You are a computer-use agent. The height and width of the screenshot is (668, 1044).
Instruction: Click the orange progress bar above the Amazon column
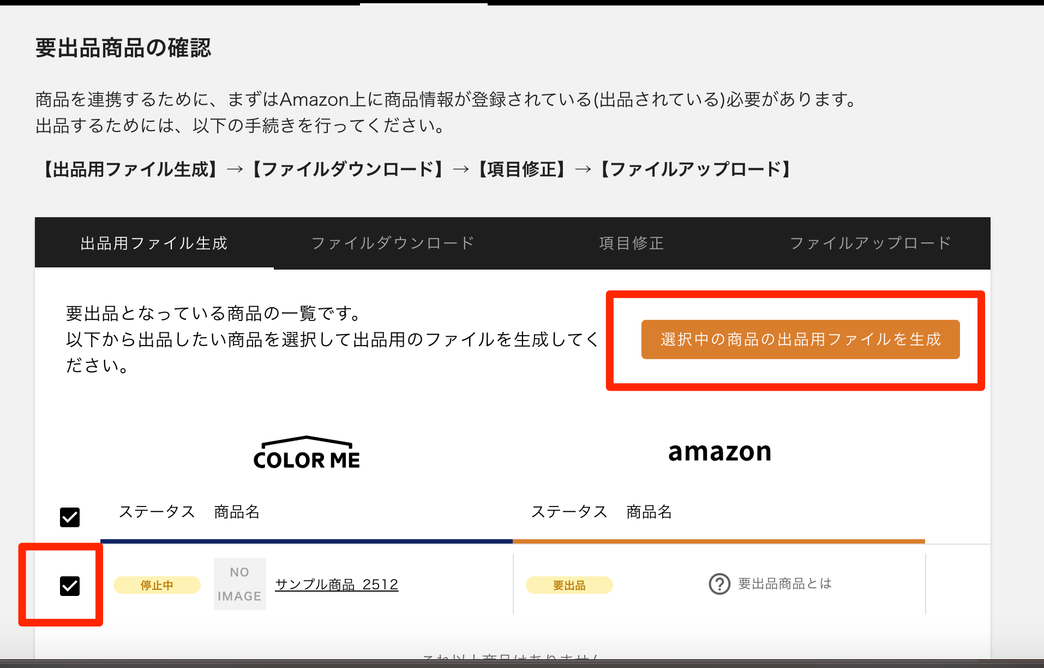tap(719, 541)
